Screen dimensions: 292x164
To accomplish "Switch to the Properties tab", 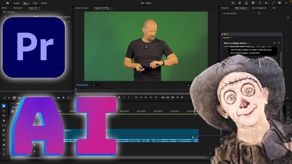I will (225, 8).
